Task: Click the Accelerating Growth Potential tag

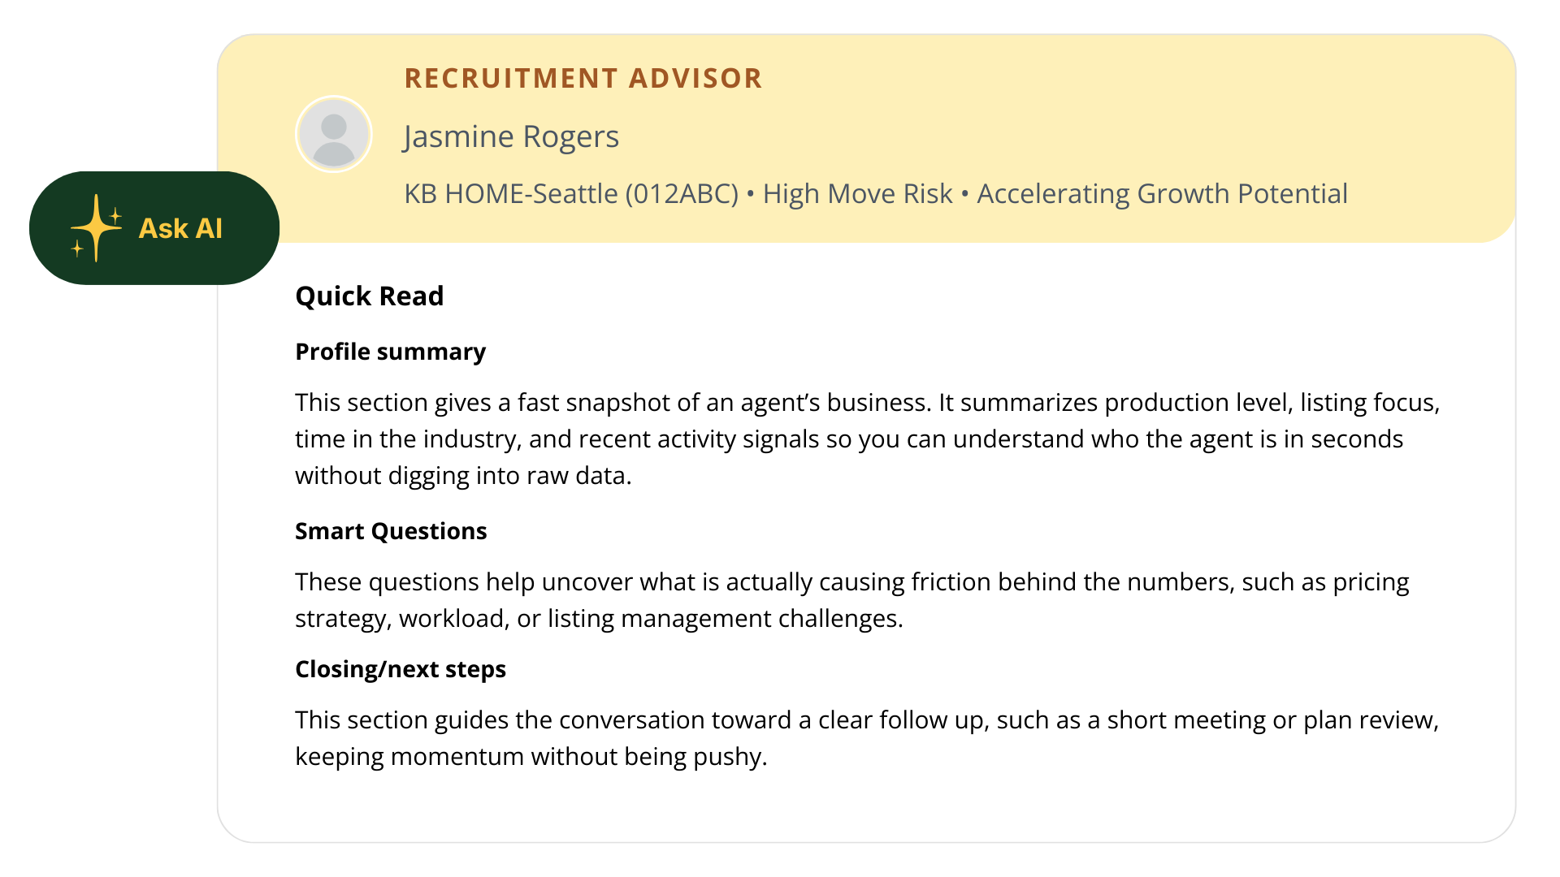Action: point(1162,194)
